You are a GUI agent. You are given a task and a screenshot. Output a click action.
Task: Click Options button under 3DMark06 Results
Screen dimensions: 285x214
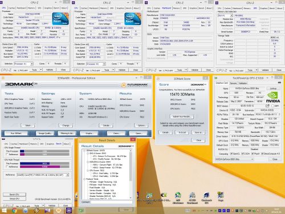pos(141,126)
